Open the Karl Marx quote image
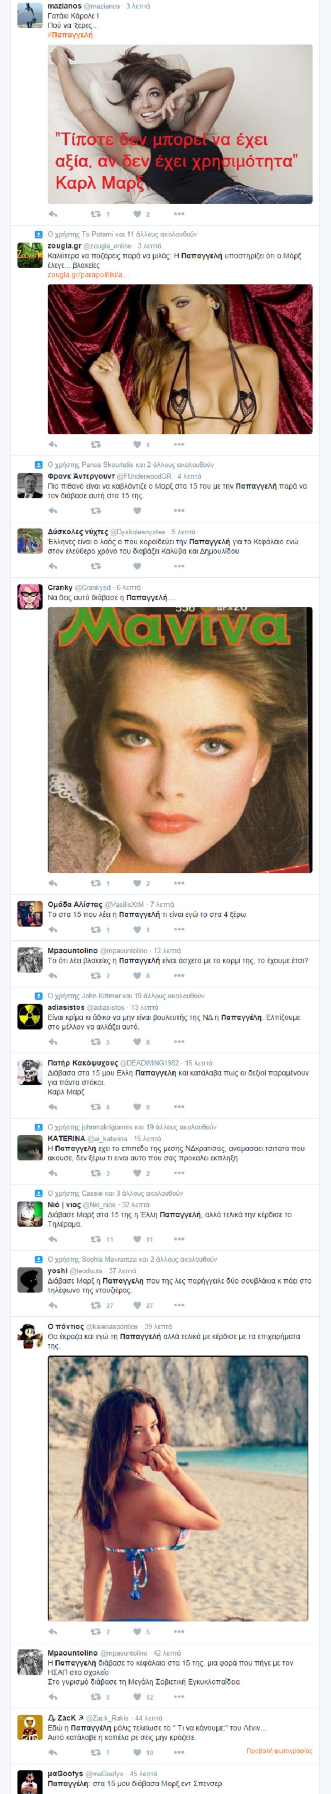This screenshot has height=1794, width=331. 179,124
